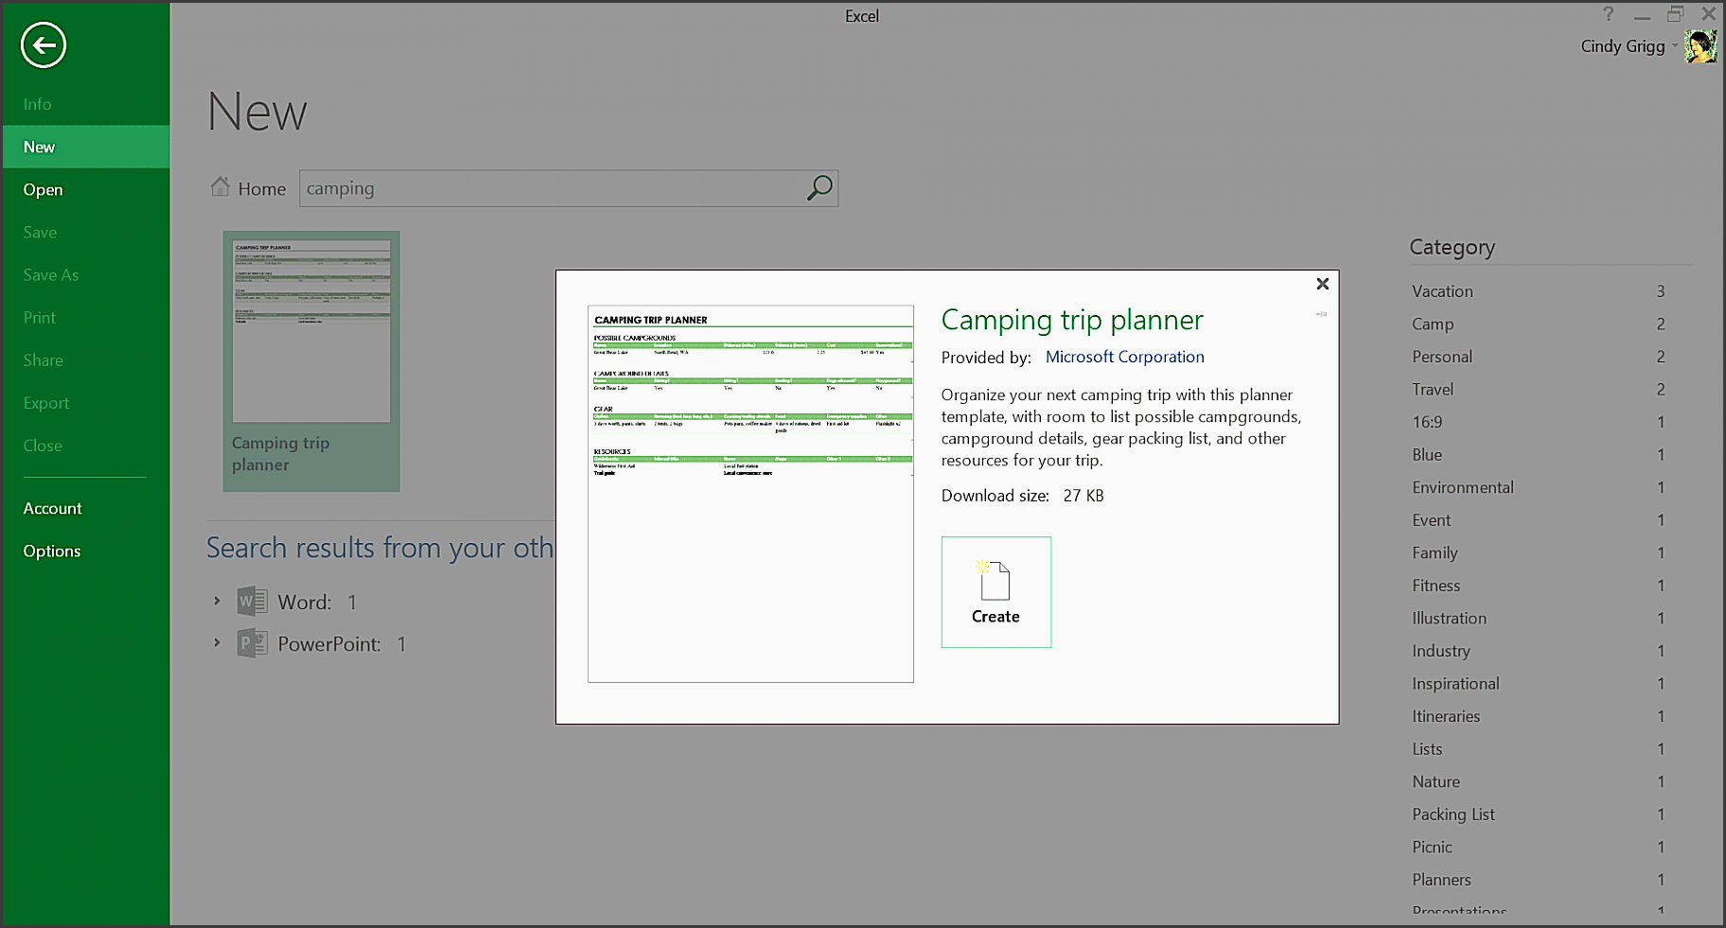Expand the PowerPoint search results arrow
The image size is (1726, 928).
(x=217, y=643)
